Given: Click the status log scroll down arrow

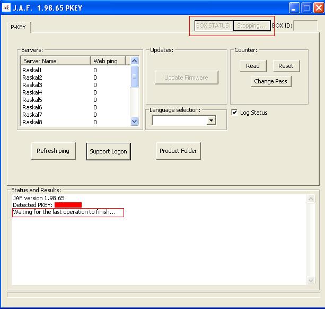Looking at the screenshot, I should point(311,281).
